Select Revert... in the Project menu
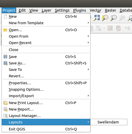This screenshot has height=134, width=132. pyautogui.click(x=46, y=76)
